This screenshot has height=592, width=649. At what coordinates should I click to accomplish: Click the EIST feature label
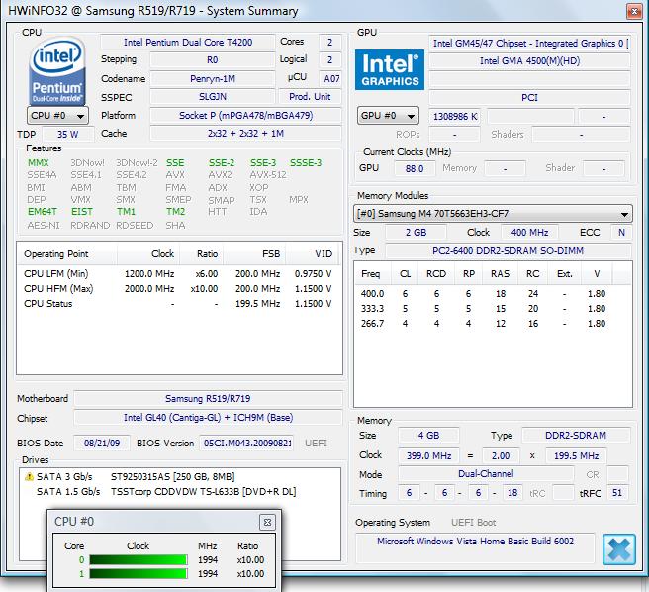[81, 212]
